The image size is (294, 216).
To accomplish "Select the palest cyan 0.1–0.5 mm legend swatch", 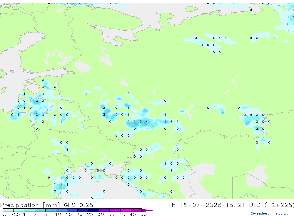I will tap(8, 210).
